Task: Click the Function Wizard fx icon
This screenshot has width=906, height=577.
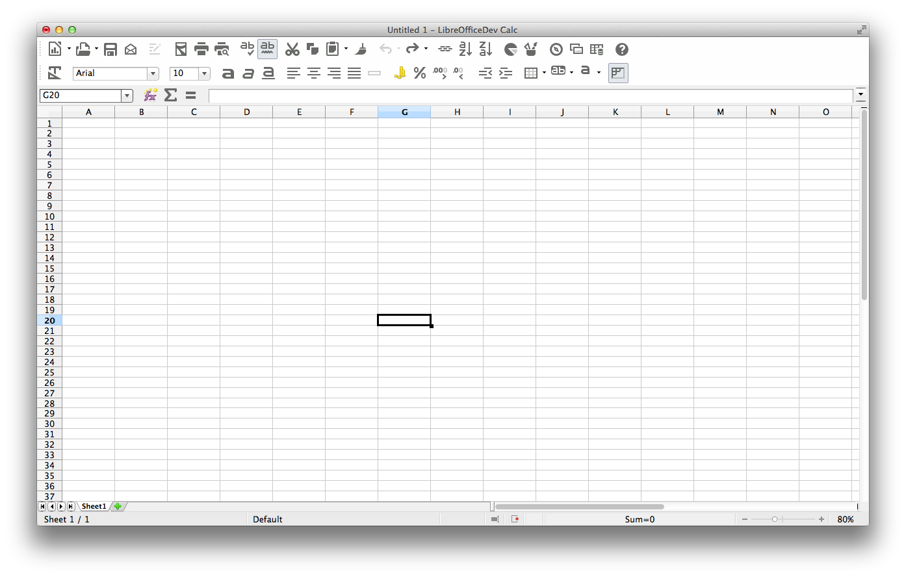Action: click(150, 96)
